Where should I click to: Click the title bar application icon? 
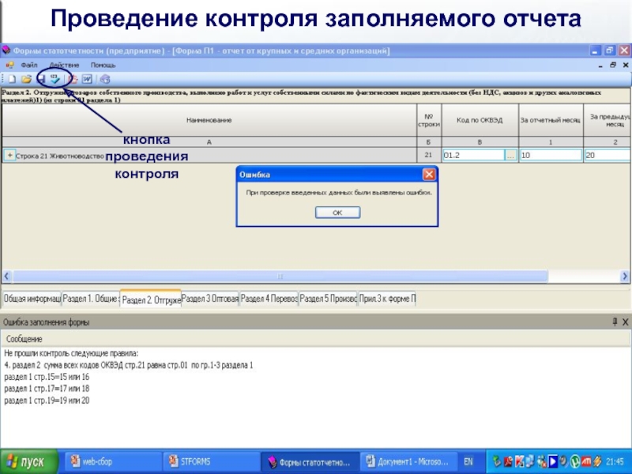point(6,51)
